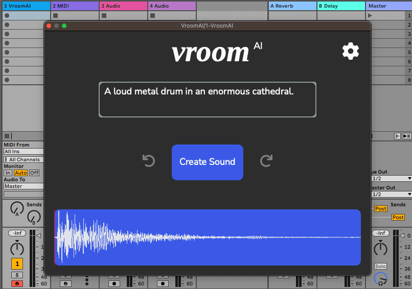Select scene 5 number in Master column
This screenshot has height=289, width=412.
pos(409,52)
